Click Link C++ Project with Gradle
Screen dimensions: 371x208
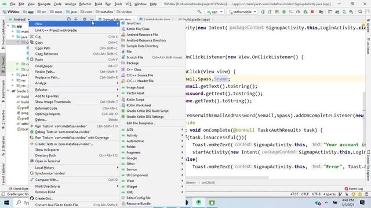click(74, 30)
